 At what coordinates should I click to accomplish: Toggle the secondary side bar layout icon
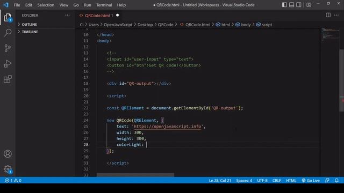click(299, 5)
